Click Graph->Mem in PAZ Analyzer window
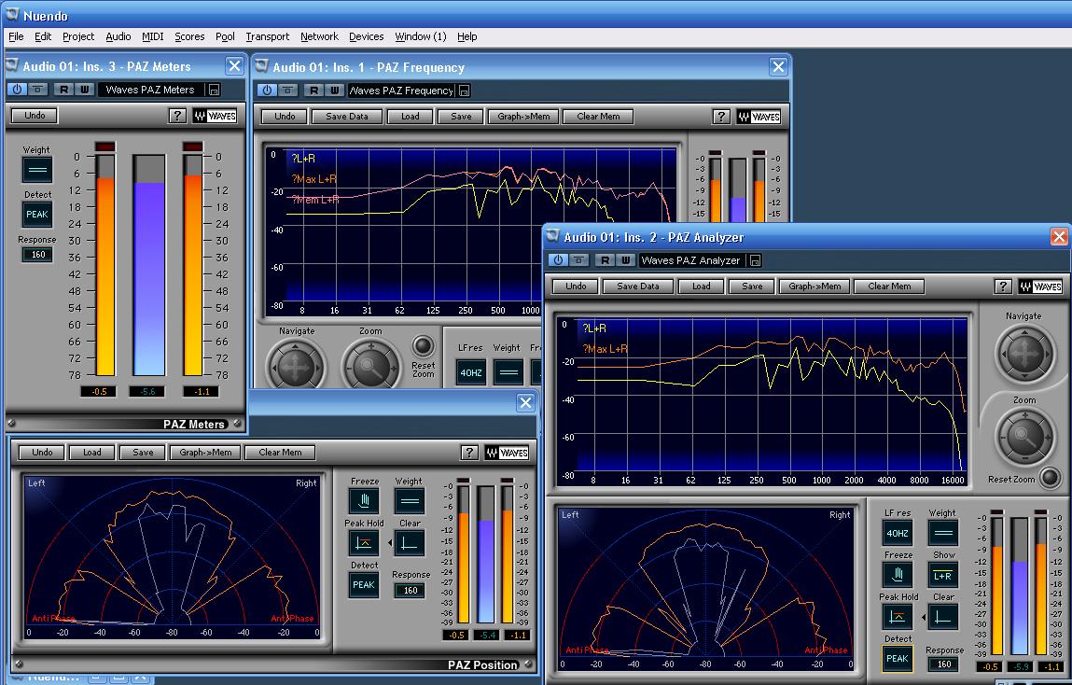The height and width of the screenshot is (685, 1072). 814,286
